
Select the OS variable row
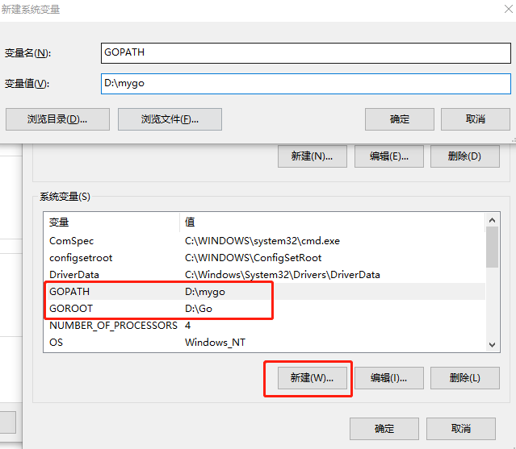coord(265,343)
